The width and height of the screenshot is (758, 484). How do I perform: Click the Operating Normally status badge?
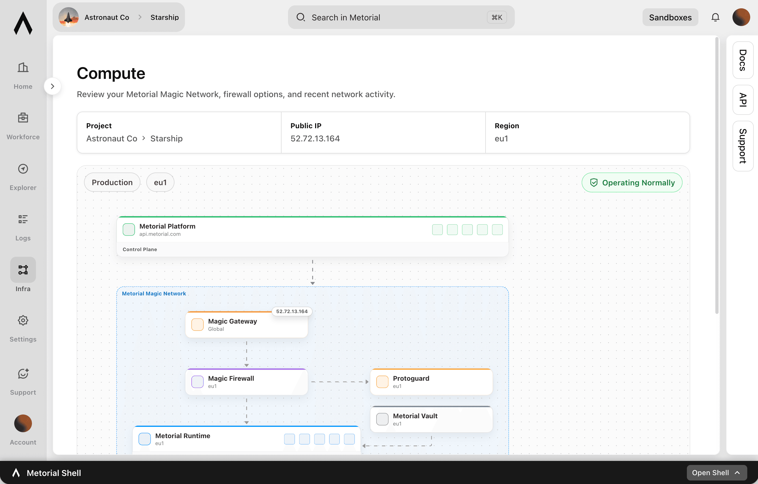[x=632, y=182]
